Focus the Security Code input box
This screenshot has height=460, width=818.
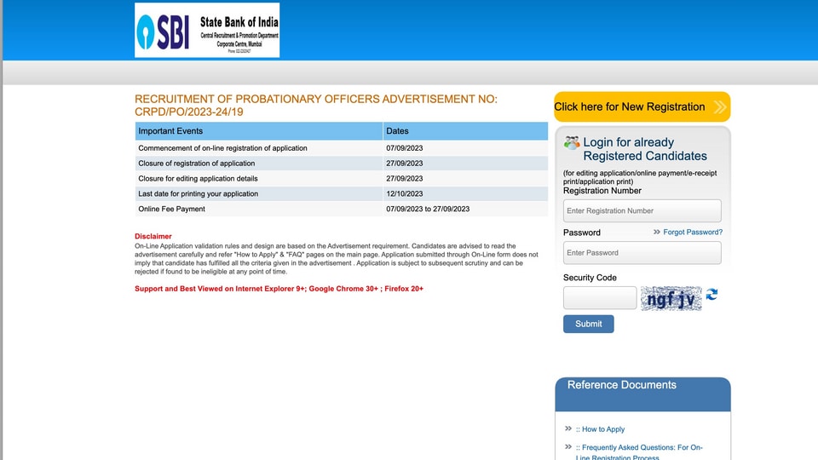pyautogui.click(x=600, y=298)
